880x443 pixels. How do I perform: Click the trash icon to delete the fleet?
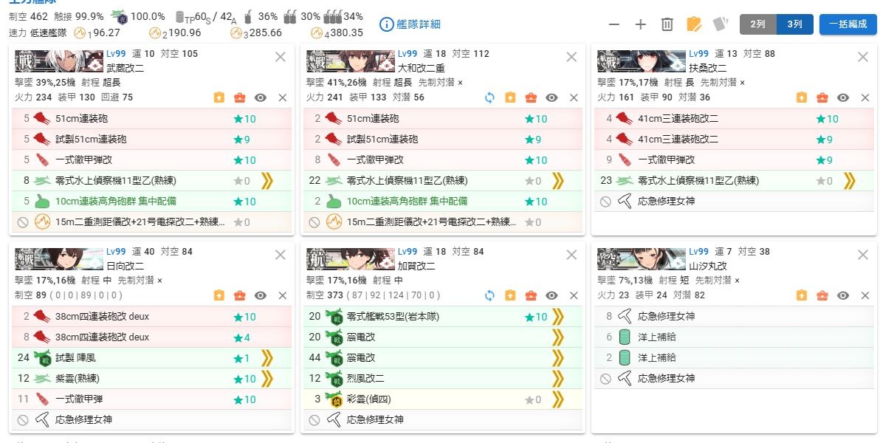click(666, 24)
